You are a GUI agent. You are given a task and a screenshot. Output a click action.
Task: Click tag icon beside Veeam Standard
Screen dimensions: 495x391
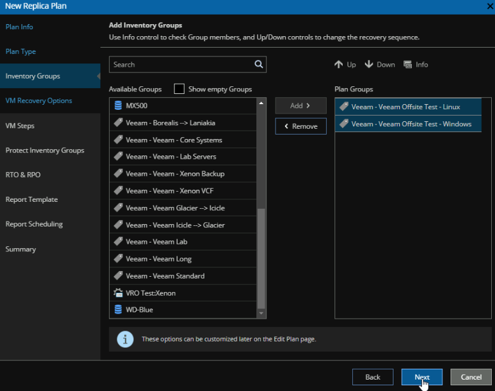(118, 275)
